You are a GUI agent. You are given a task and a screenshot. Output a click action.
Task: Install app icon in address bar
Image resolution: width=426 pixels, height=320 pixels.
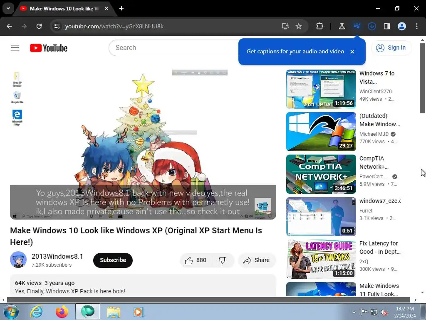(x=285, y=26)
